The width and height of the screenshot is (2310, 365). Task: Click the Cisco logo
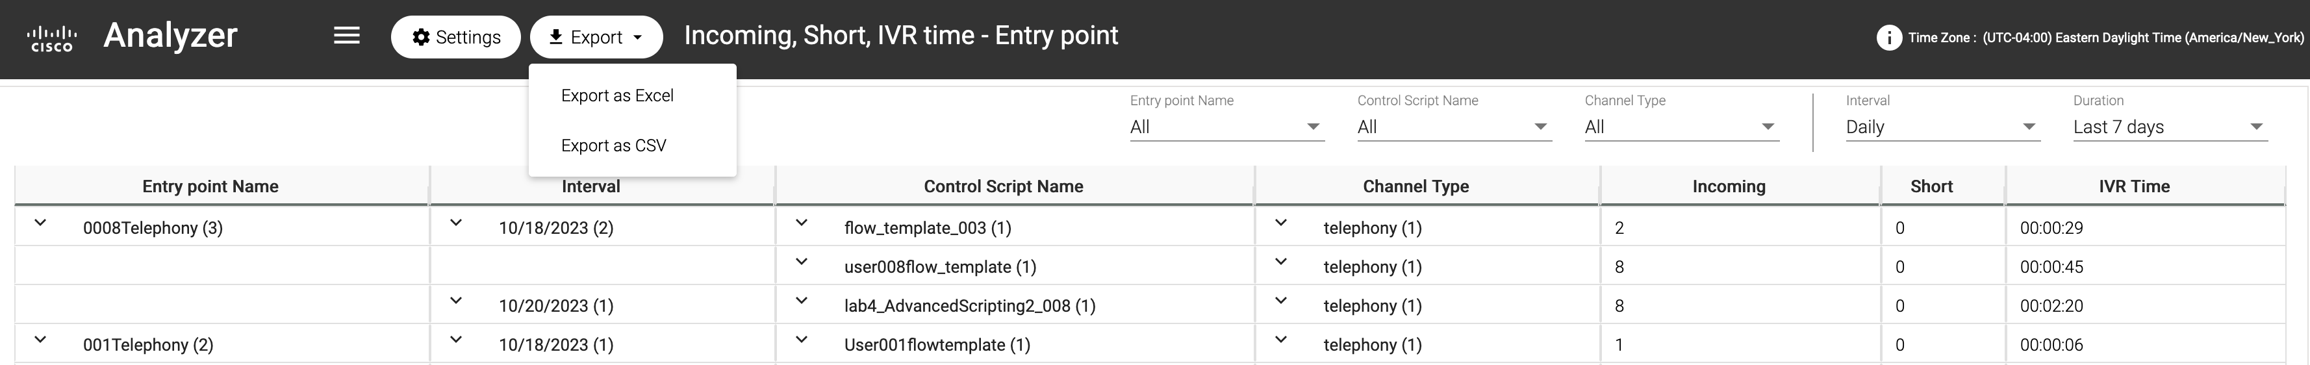pos(52,38)
